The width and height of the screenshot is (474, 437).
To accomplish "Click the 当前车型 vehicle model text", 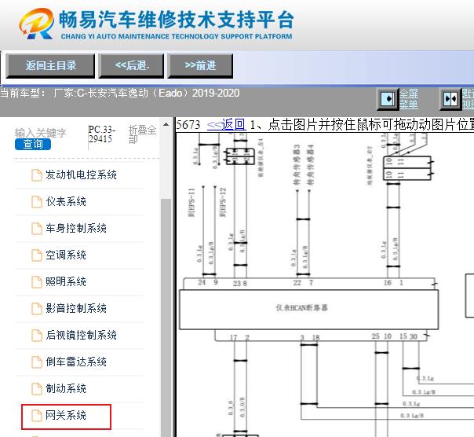I will click(x=120, y=93).
